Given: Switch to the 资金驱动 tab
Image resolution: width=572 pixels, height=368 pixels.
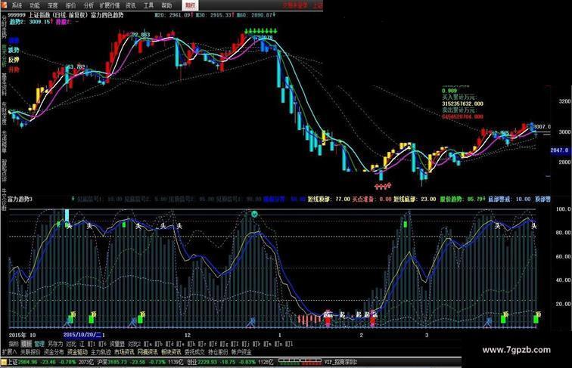Looking at the screenshot, I should (76, 351).
